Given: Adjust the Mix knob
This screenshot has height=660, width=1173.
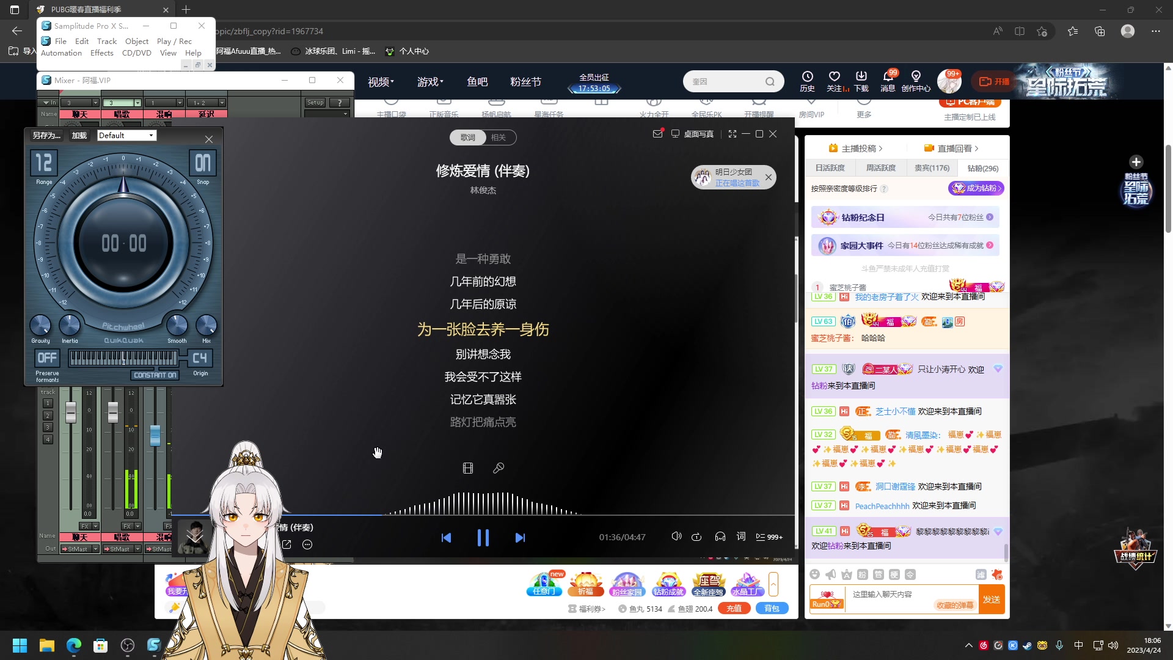Looking at the screenshot, I should [x=206, y=325].
